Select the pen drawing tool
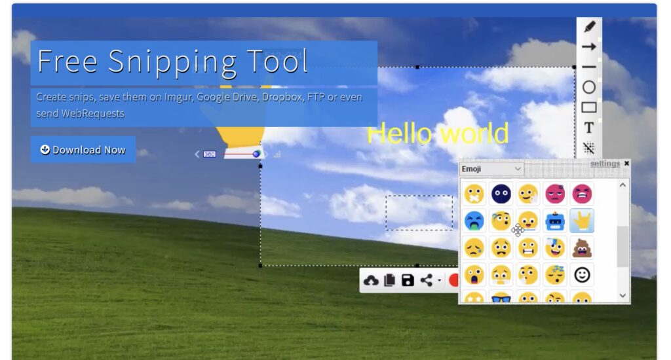The width and height of the screenshot is (671, 360). click(x=589, y=26)
